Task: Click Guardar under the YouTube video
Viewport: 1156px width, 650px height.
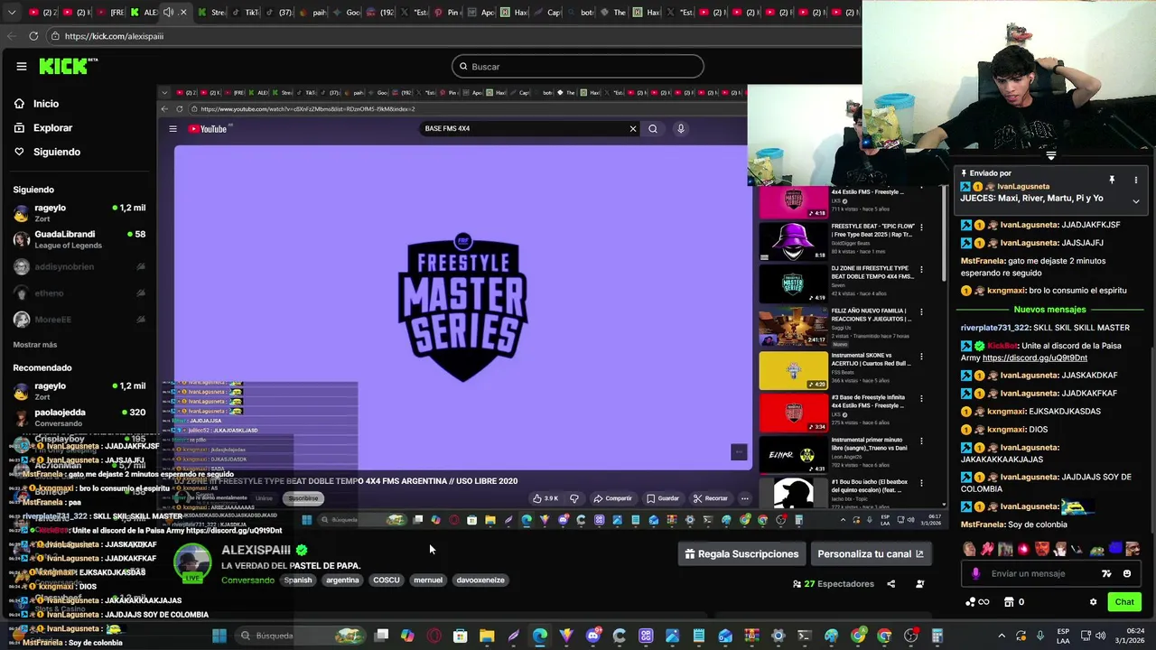Action: pos(663,498)
